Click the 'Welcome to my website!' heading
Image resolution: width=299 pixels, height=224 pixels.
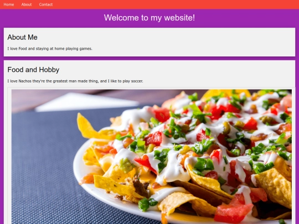pos(149,18)
